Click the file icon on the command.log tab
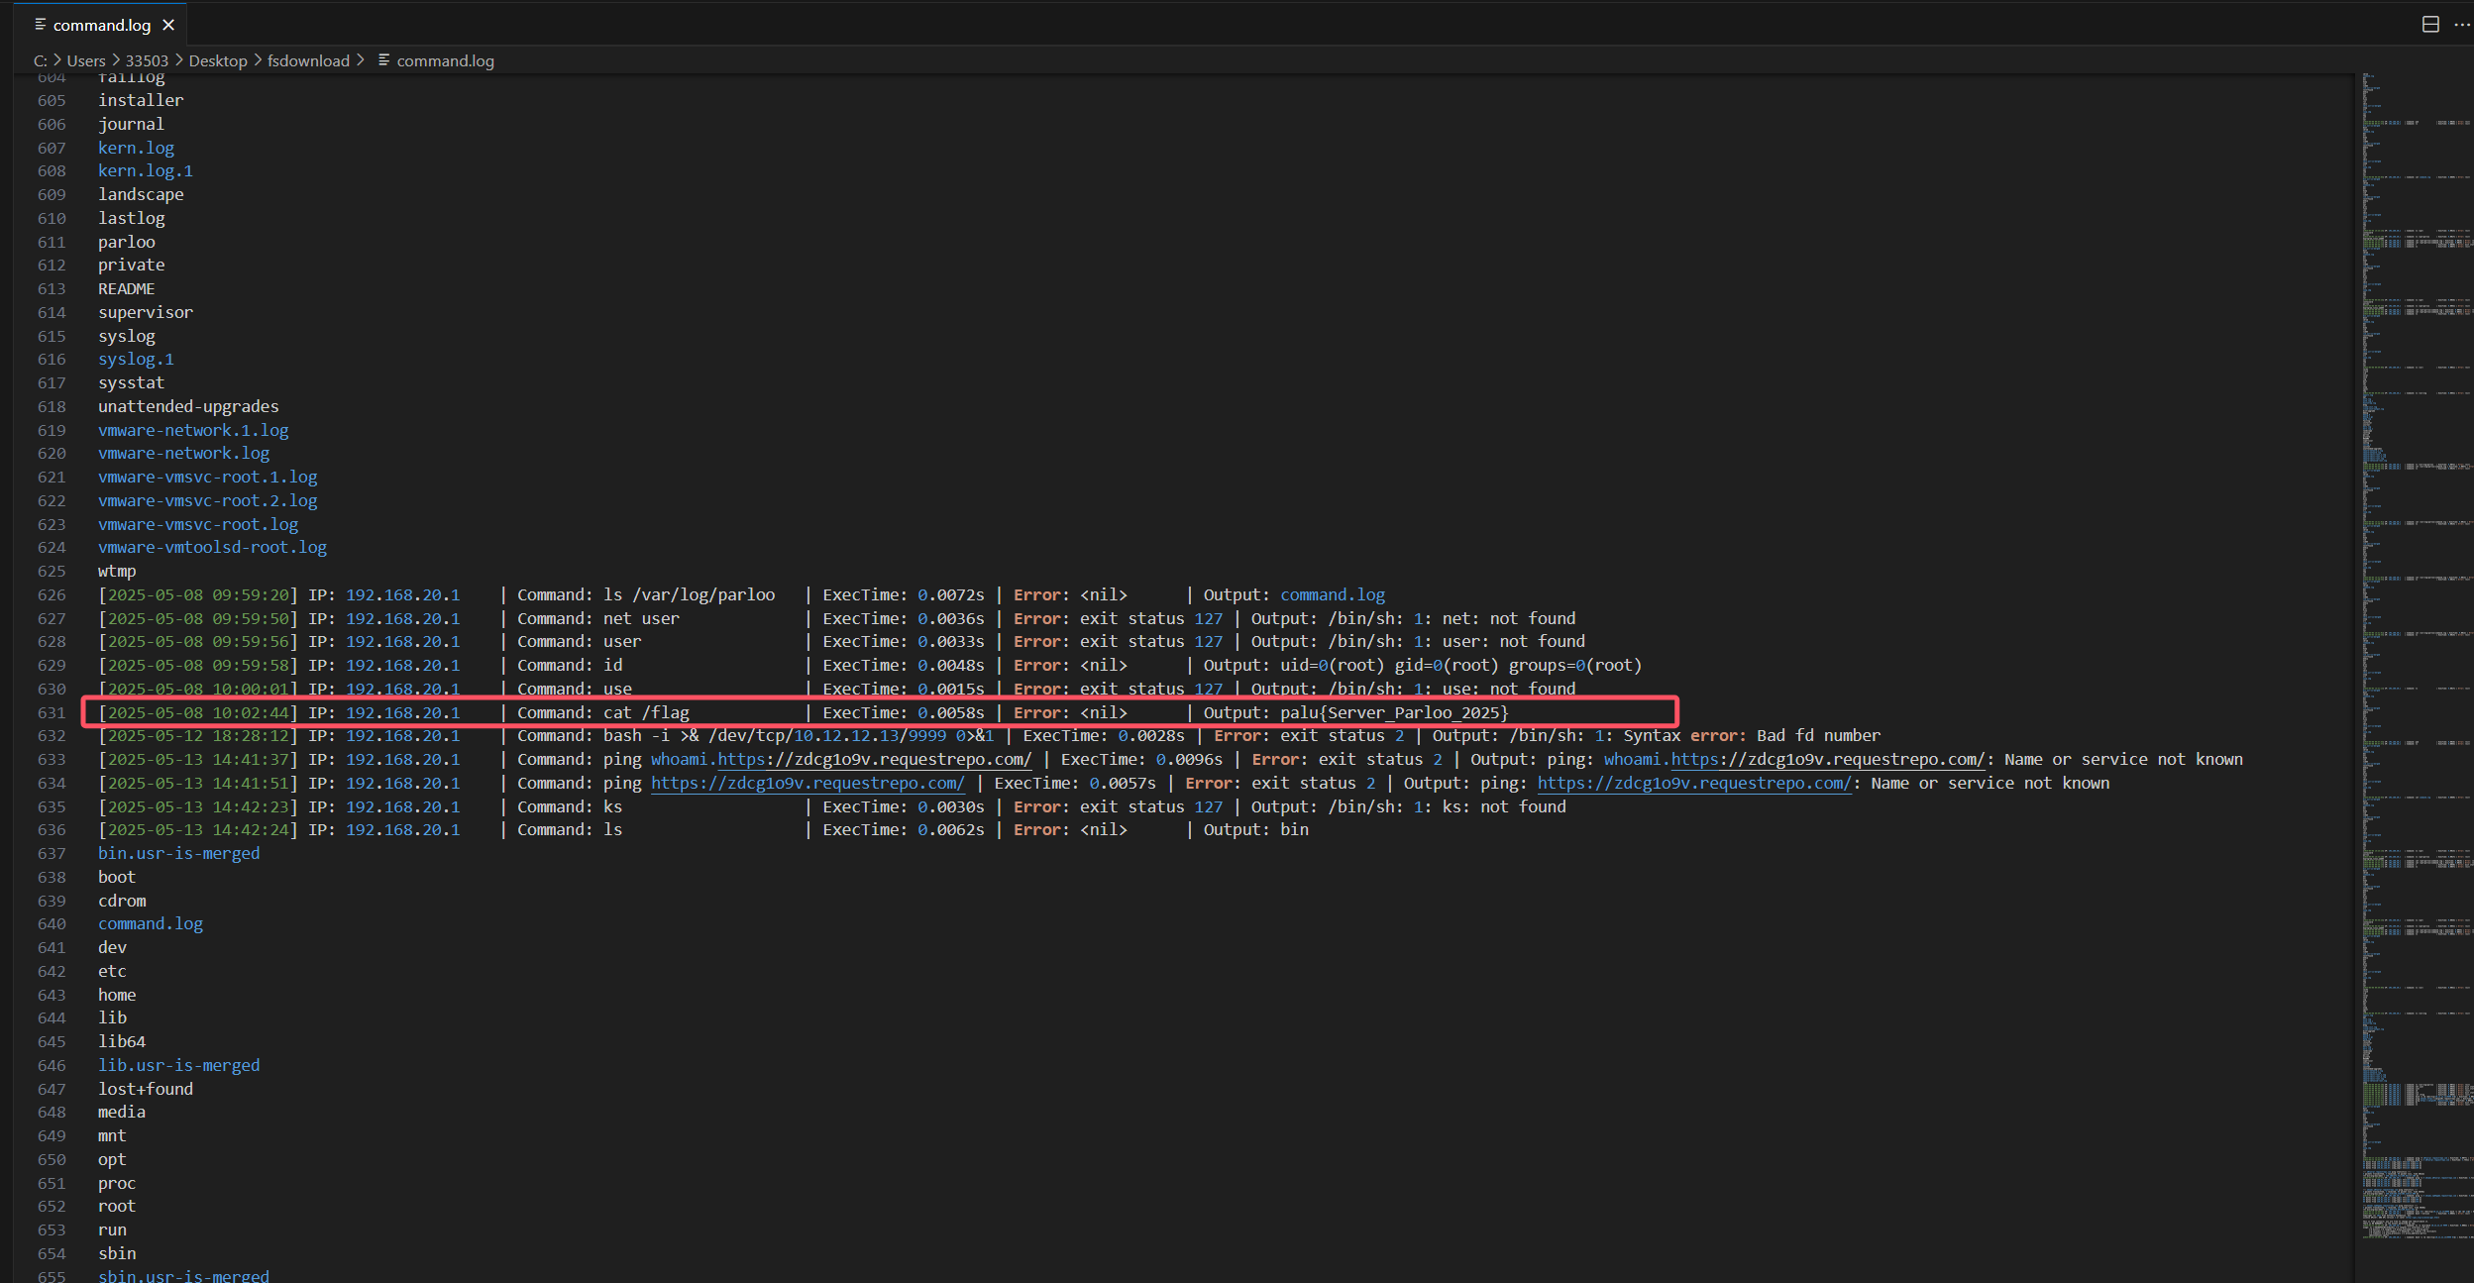2474x1283 pixels. 40,24
